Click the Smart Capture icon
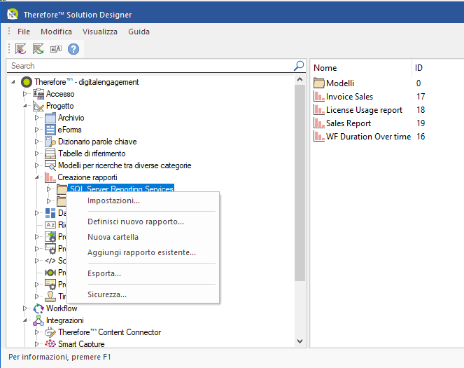 (50, 344)
